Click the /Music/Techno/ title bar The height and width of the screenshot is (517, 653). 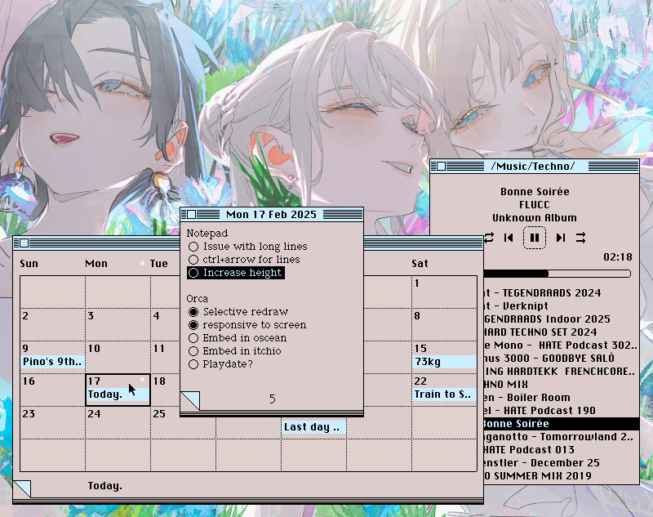(x=533, y=167)
